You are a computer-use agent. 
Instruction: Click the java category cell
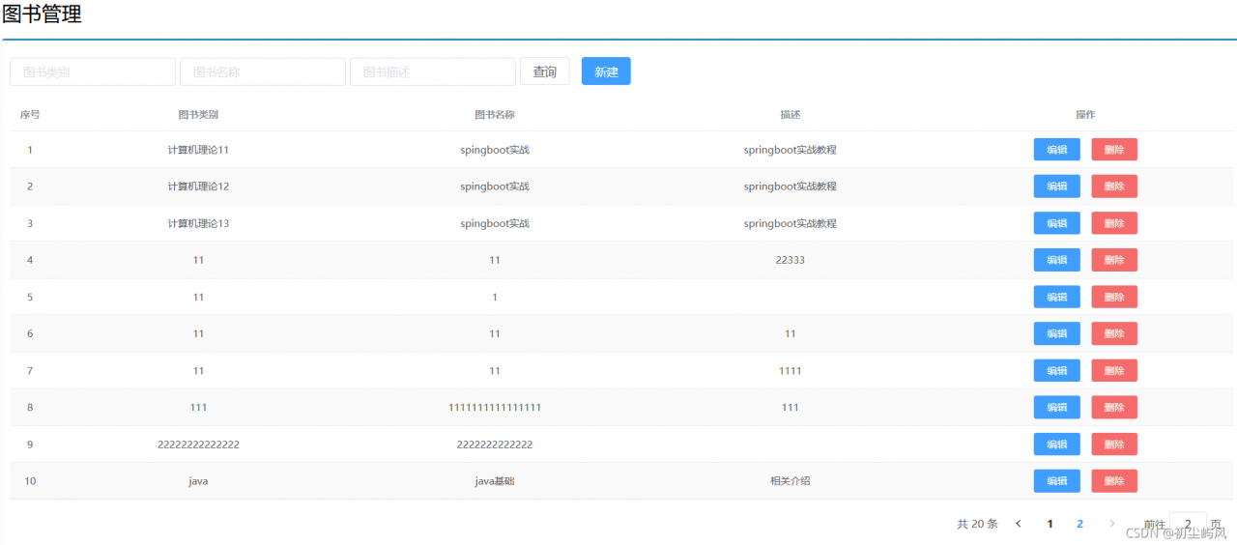coord(198,480)
